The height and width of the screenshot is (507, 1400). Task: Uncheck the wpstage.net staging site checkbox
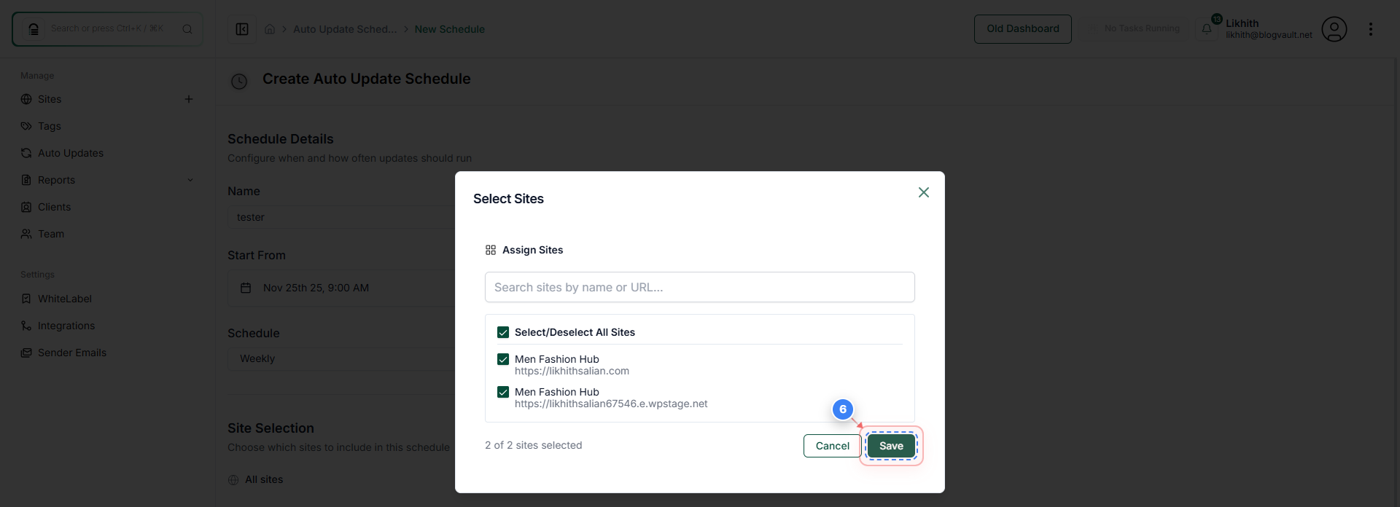(503, 392)
